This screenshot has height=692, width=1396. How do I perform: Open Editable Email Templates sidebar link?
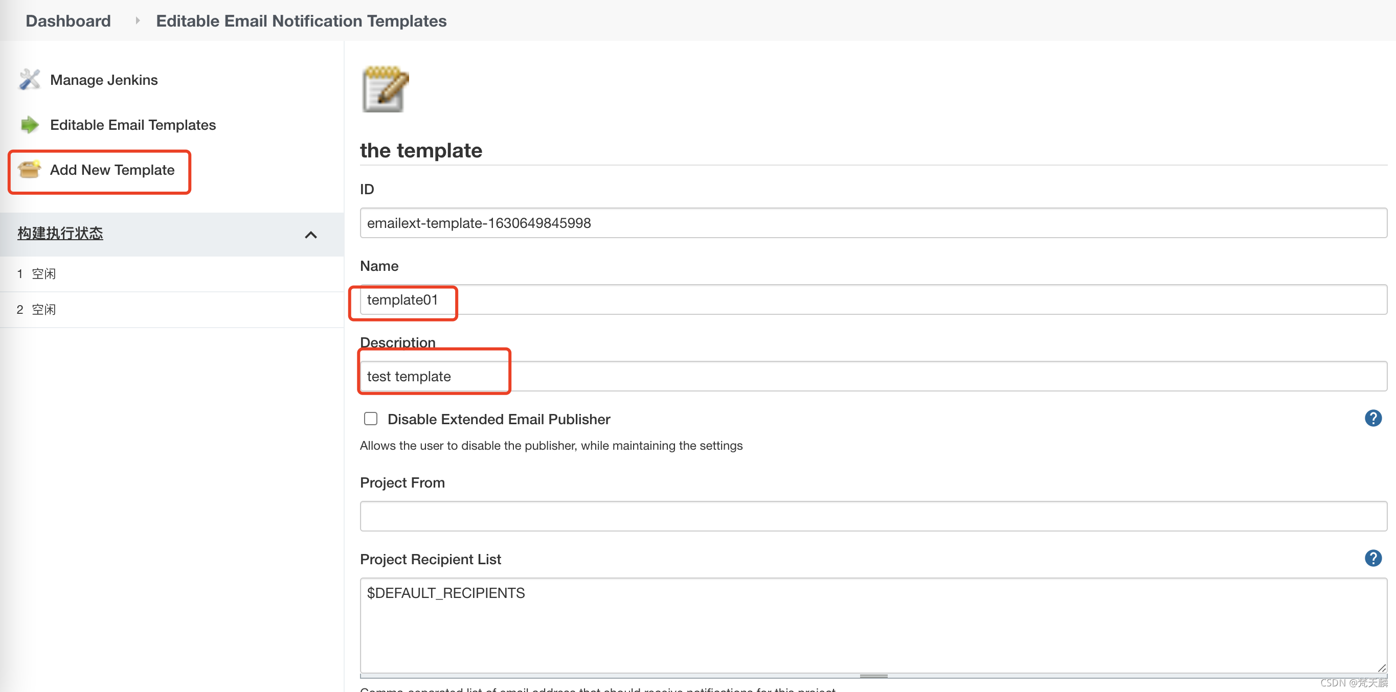click(x=133, y=125)
